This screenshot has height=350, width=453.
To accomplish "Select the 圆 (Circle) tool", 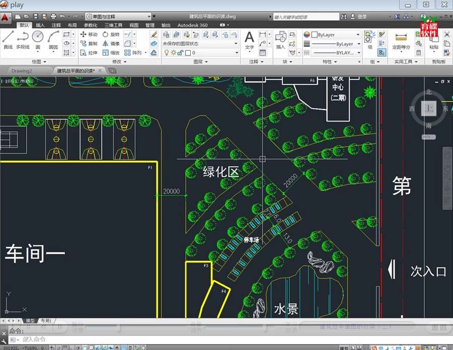I will pos(37,38).
